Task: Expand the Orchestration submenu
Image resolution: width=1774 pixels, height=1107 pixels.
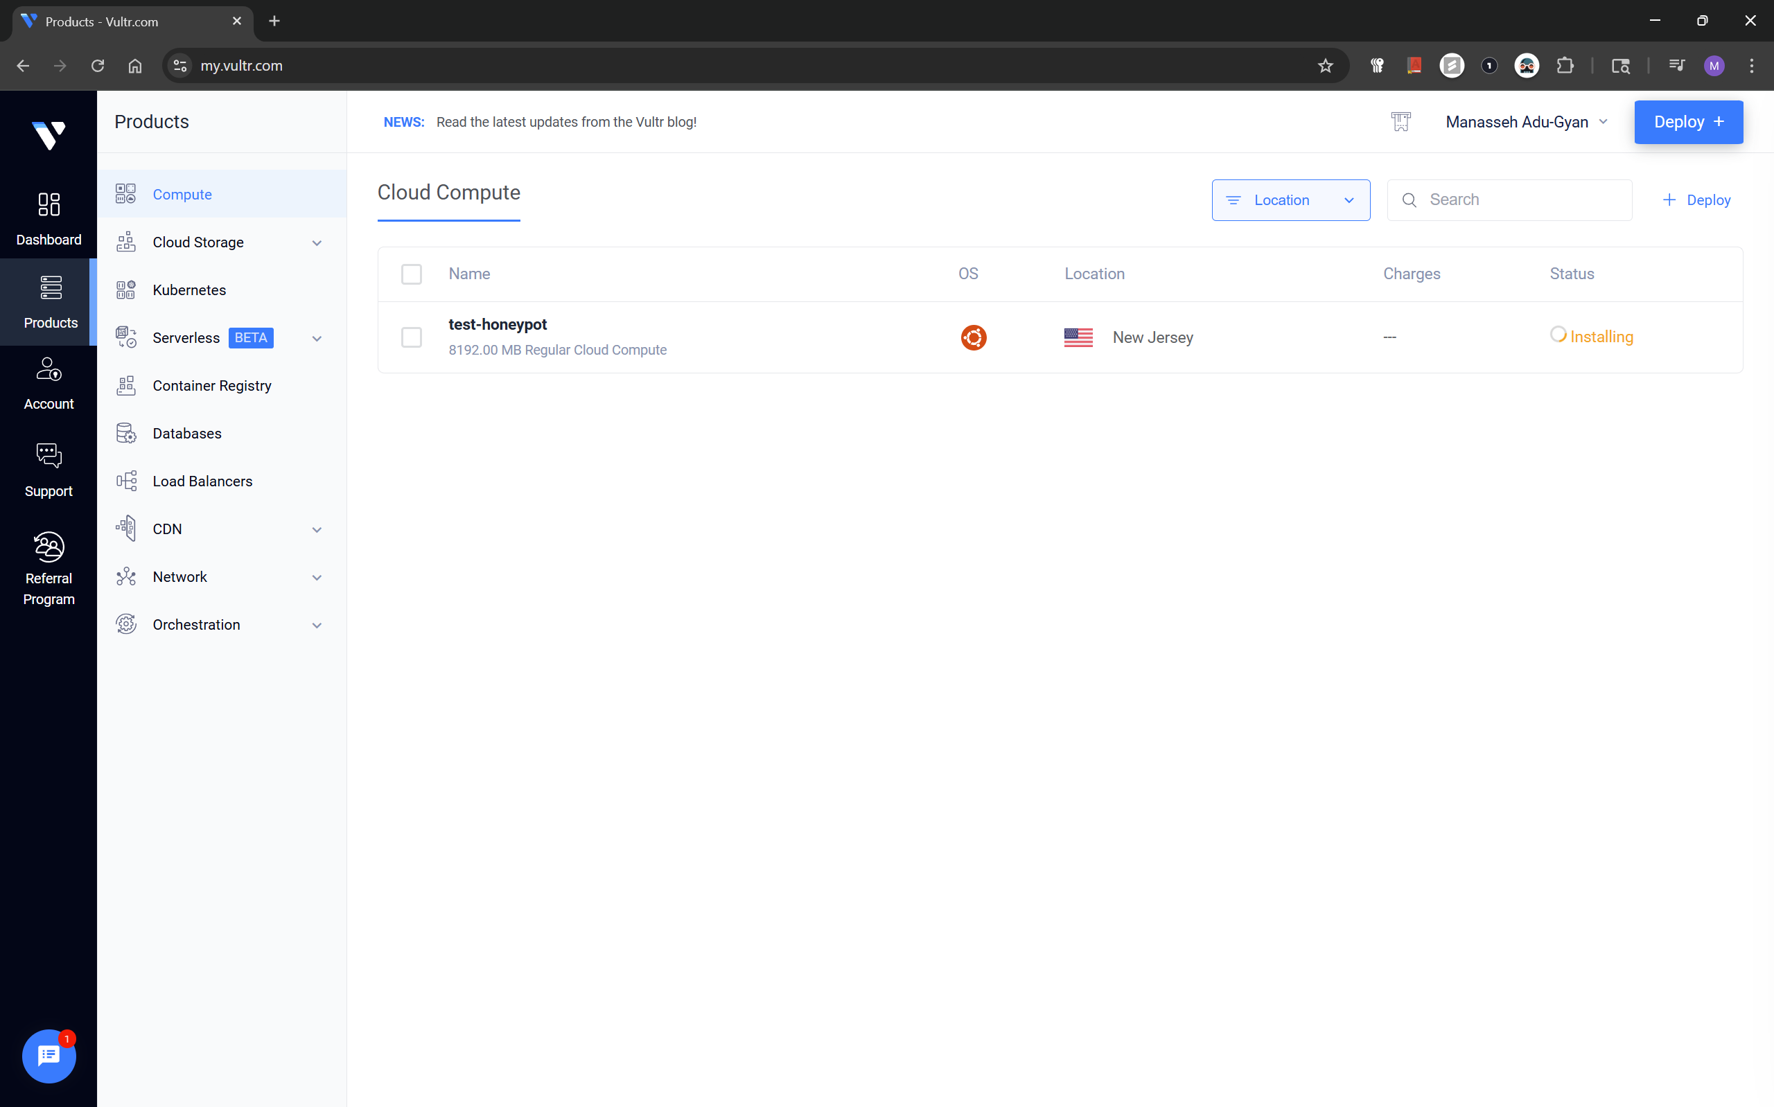Action: click(x=316, y=626)
